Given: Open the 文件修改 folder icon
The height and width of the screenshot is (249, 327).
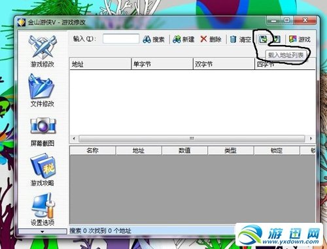Looking at the screenshot, I should pyautogui.click(x=42, y=86).
